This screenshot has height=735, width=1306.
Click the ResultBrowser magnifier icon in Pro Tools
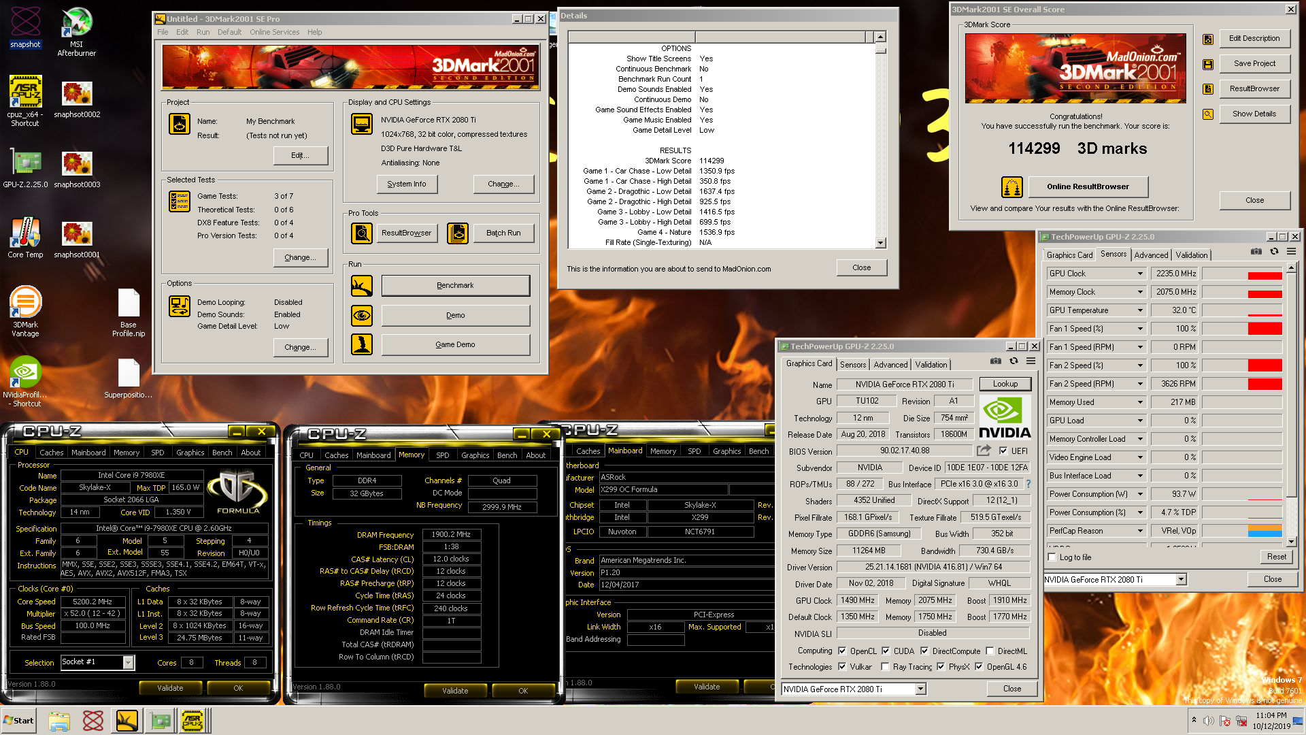click(362, 233)
